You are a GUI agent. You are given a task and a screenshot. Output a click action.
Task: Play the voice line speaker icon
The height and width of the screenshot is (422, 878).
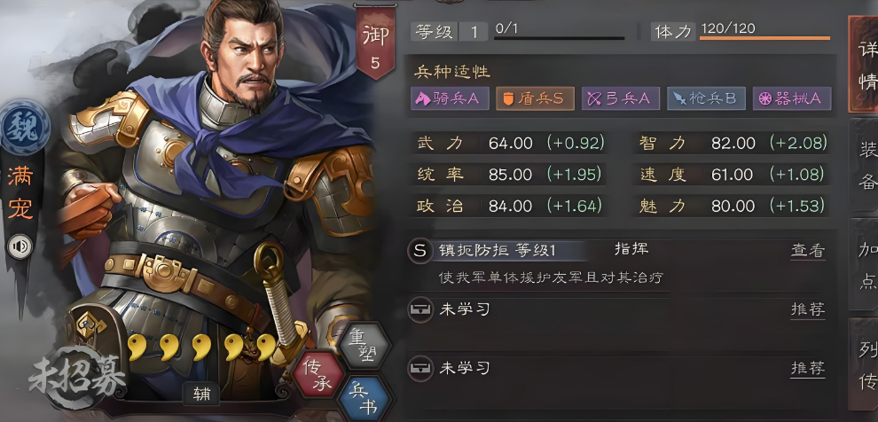[20, 246]
